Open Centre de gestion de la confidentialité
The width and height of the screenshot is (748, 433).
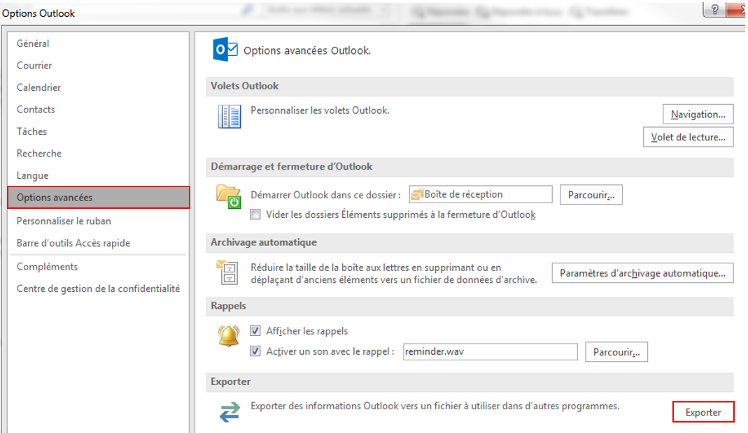pyautogui.click(x=99, y=288)
